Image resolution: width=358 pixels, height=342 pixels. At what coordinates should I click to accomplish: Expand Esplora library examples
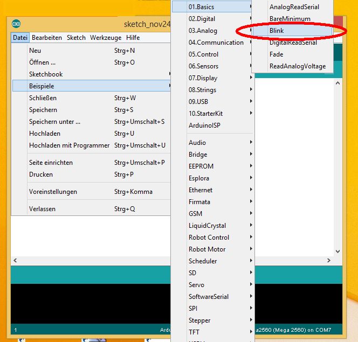click(213, 178)
